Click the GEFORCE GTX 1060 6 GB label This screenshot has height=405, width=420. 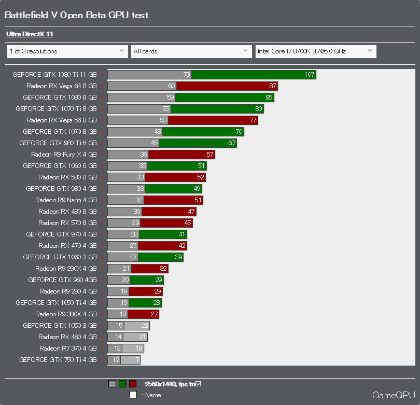pyautogui.click(x=60, y=166)
